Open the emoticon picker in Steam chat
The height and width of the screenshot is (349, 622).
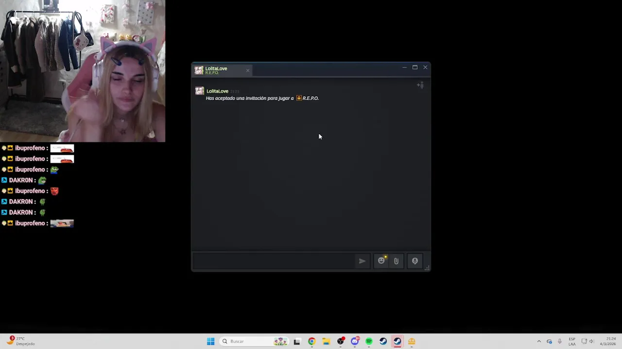tap(381, 261)
